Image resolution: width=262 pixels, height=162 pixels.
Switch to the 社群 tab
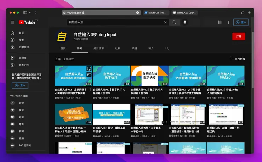click(118, 48)
